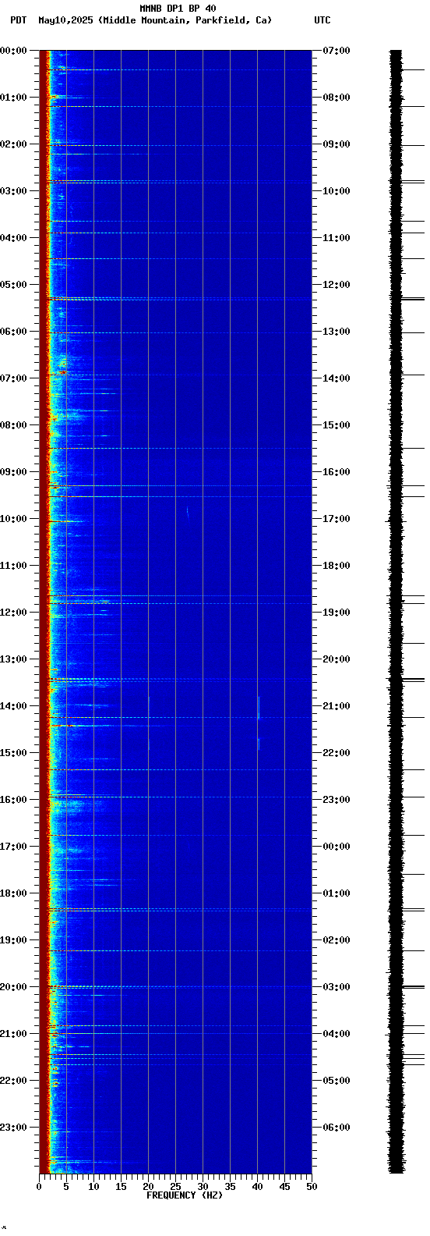Click the UTC time label '22:00'

[337, 753]
